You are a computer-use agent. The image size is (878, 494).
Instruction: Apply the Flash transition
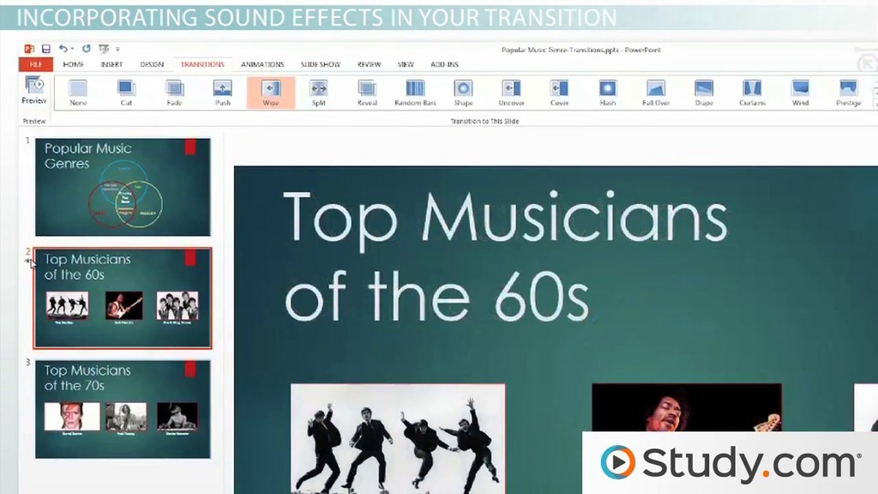(607, 93)
